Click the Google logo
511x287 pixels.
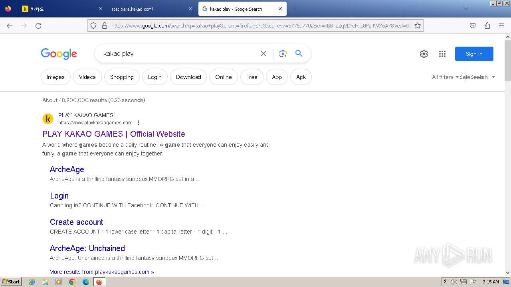pos(59,54)
